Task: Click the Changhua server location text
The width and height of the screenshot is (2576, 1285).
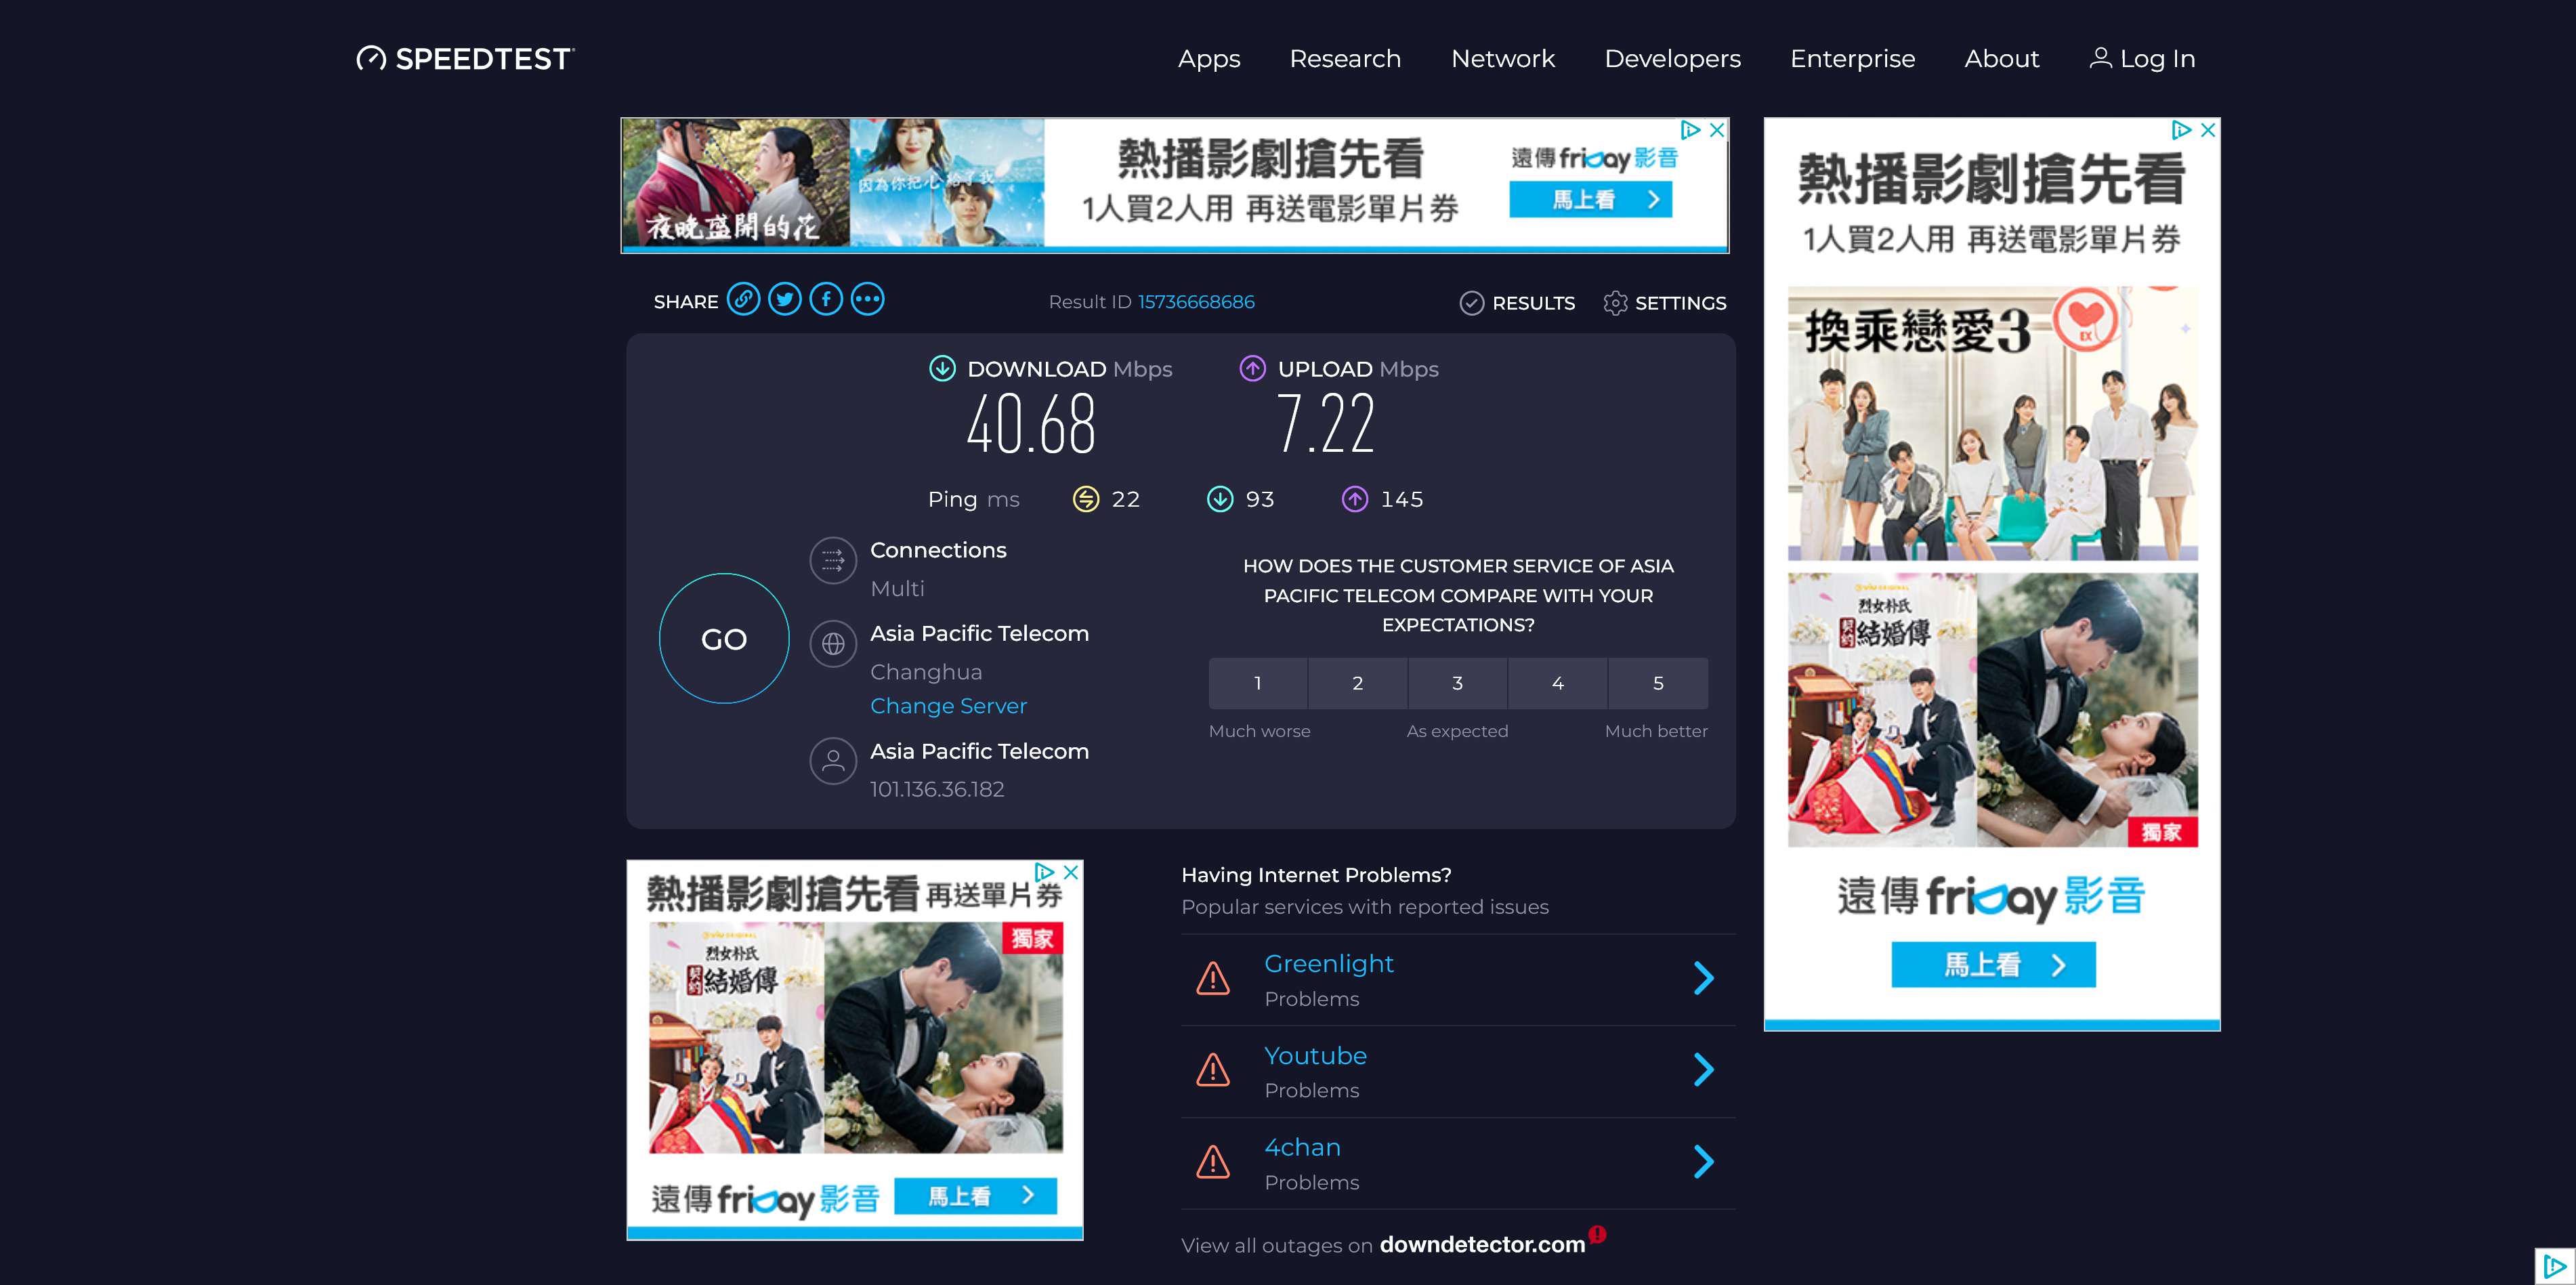Action: coord(926,673)
